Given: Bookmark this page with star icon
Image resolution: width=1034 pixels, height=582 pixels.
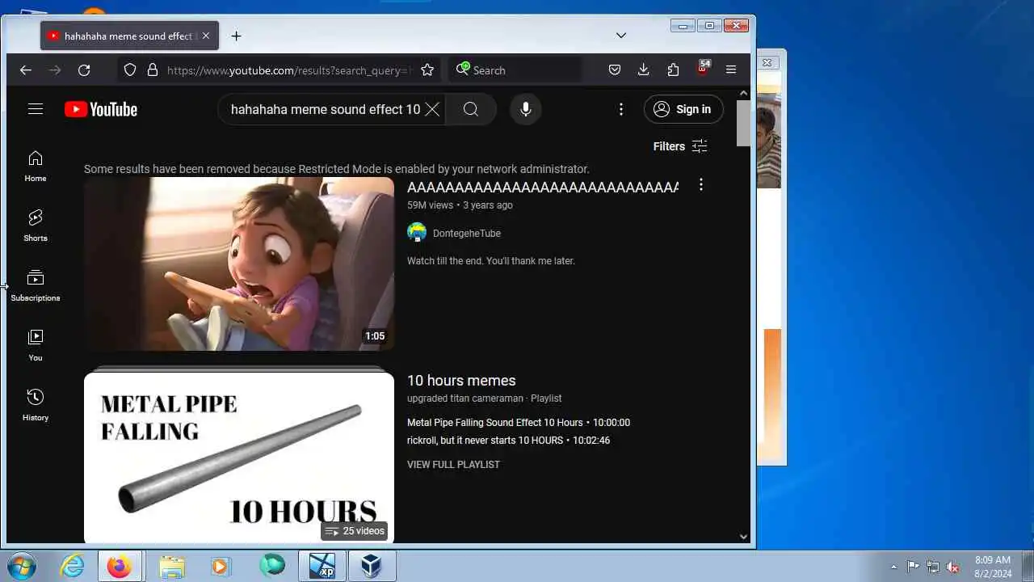Looking at the screenshot, I should [x=427, y=70].
